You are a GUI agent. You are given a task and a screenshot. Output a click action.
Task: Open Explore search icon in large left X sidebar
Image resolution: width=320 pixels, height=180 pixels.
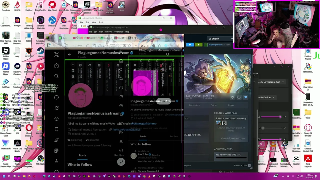pos(56,76)
